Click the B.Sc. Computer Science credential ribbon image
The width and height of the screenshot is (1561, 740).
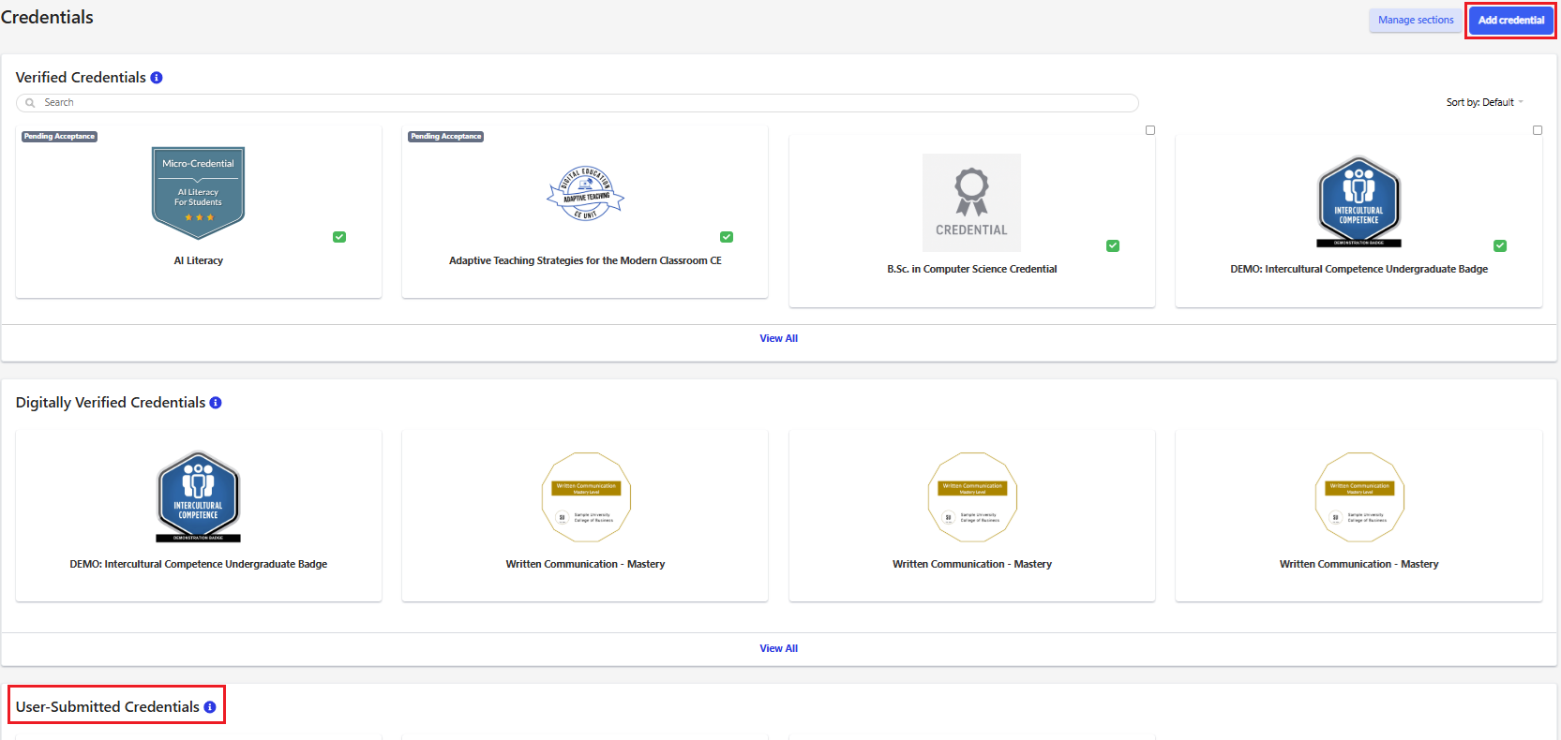click(x=971, y=202)
